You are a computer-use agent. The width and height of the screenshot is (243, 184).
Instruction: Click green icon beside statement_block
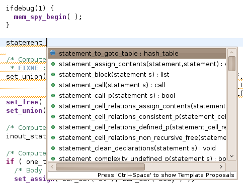(x=53, y=74)
